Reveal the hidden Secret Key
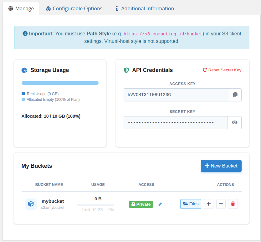 click(234, 122)
